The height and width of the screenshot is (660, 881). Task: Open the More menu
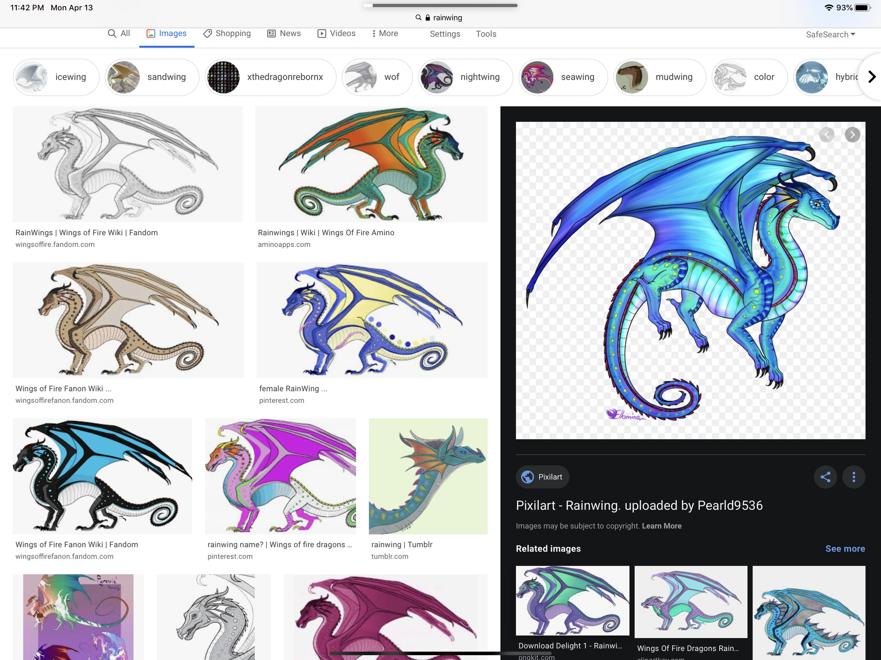click(x=385, y=33)
